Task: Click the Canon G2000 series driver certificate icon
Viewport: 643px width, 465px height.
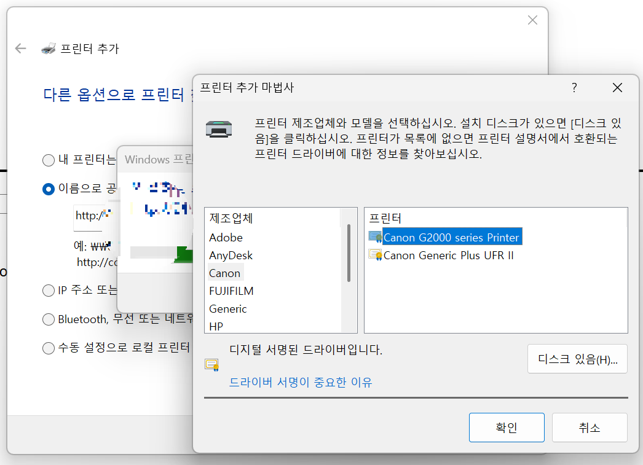Action: 375,237
